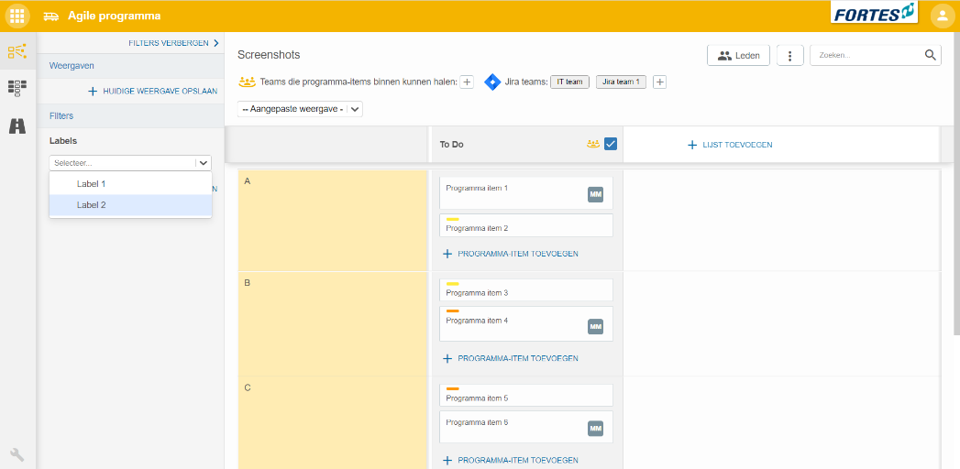Click the Agile programma title

tap(114, 16)
